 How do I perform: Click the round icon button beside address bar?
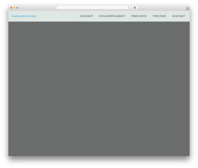coord(135,8)
